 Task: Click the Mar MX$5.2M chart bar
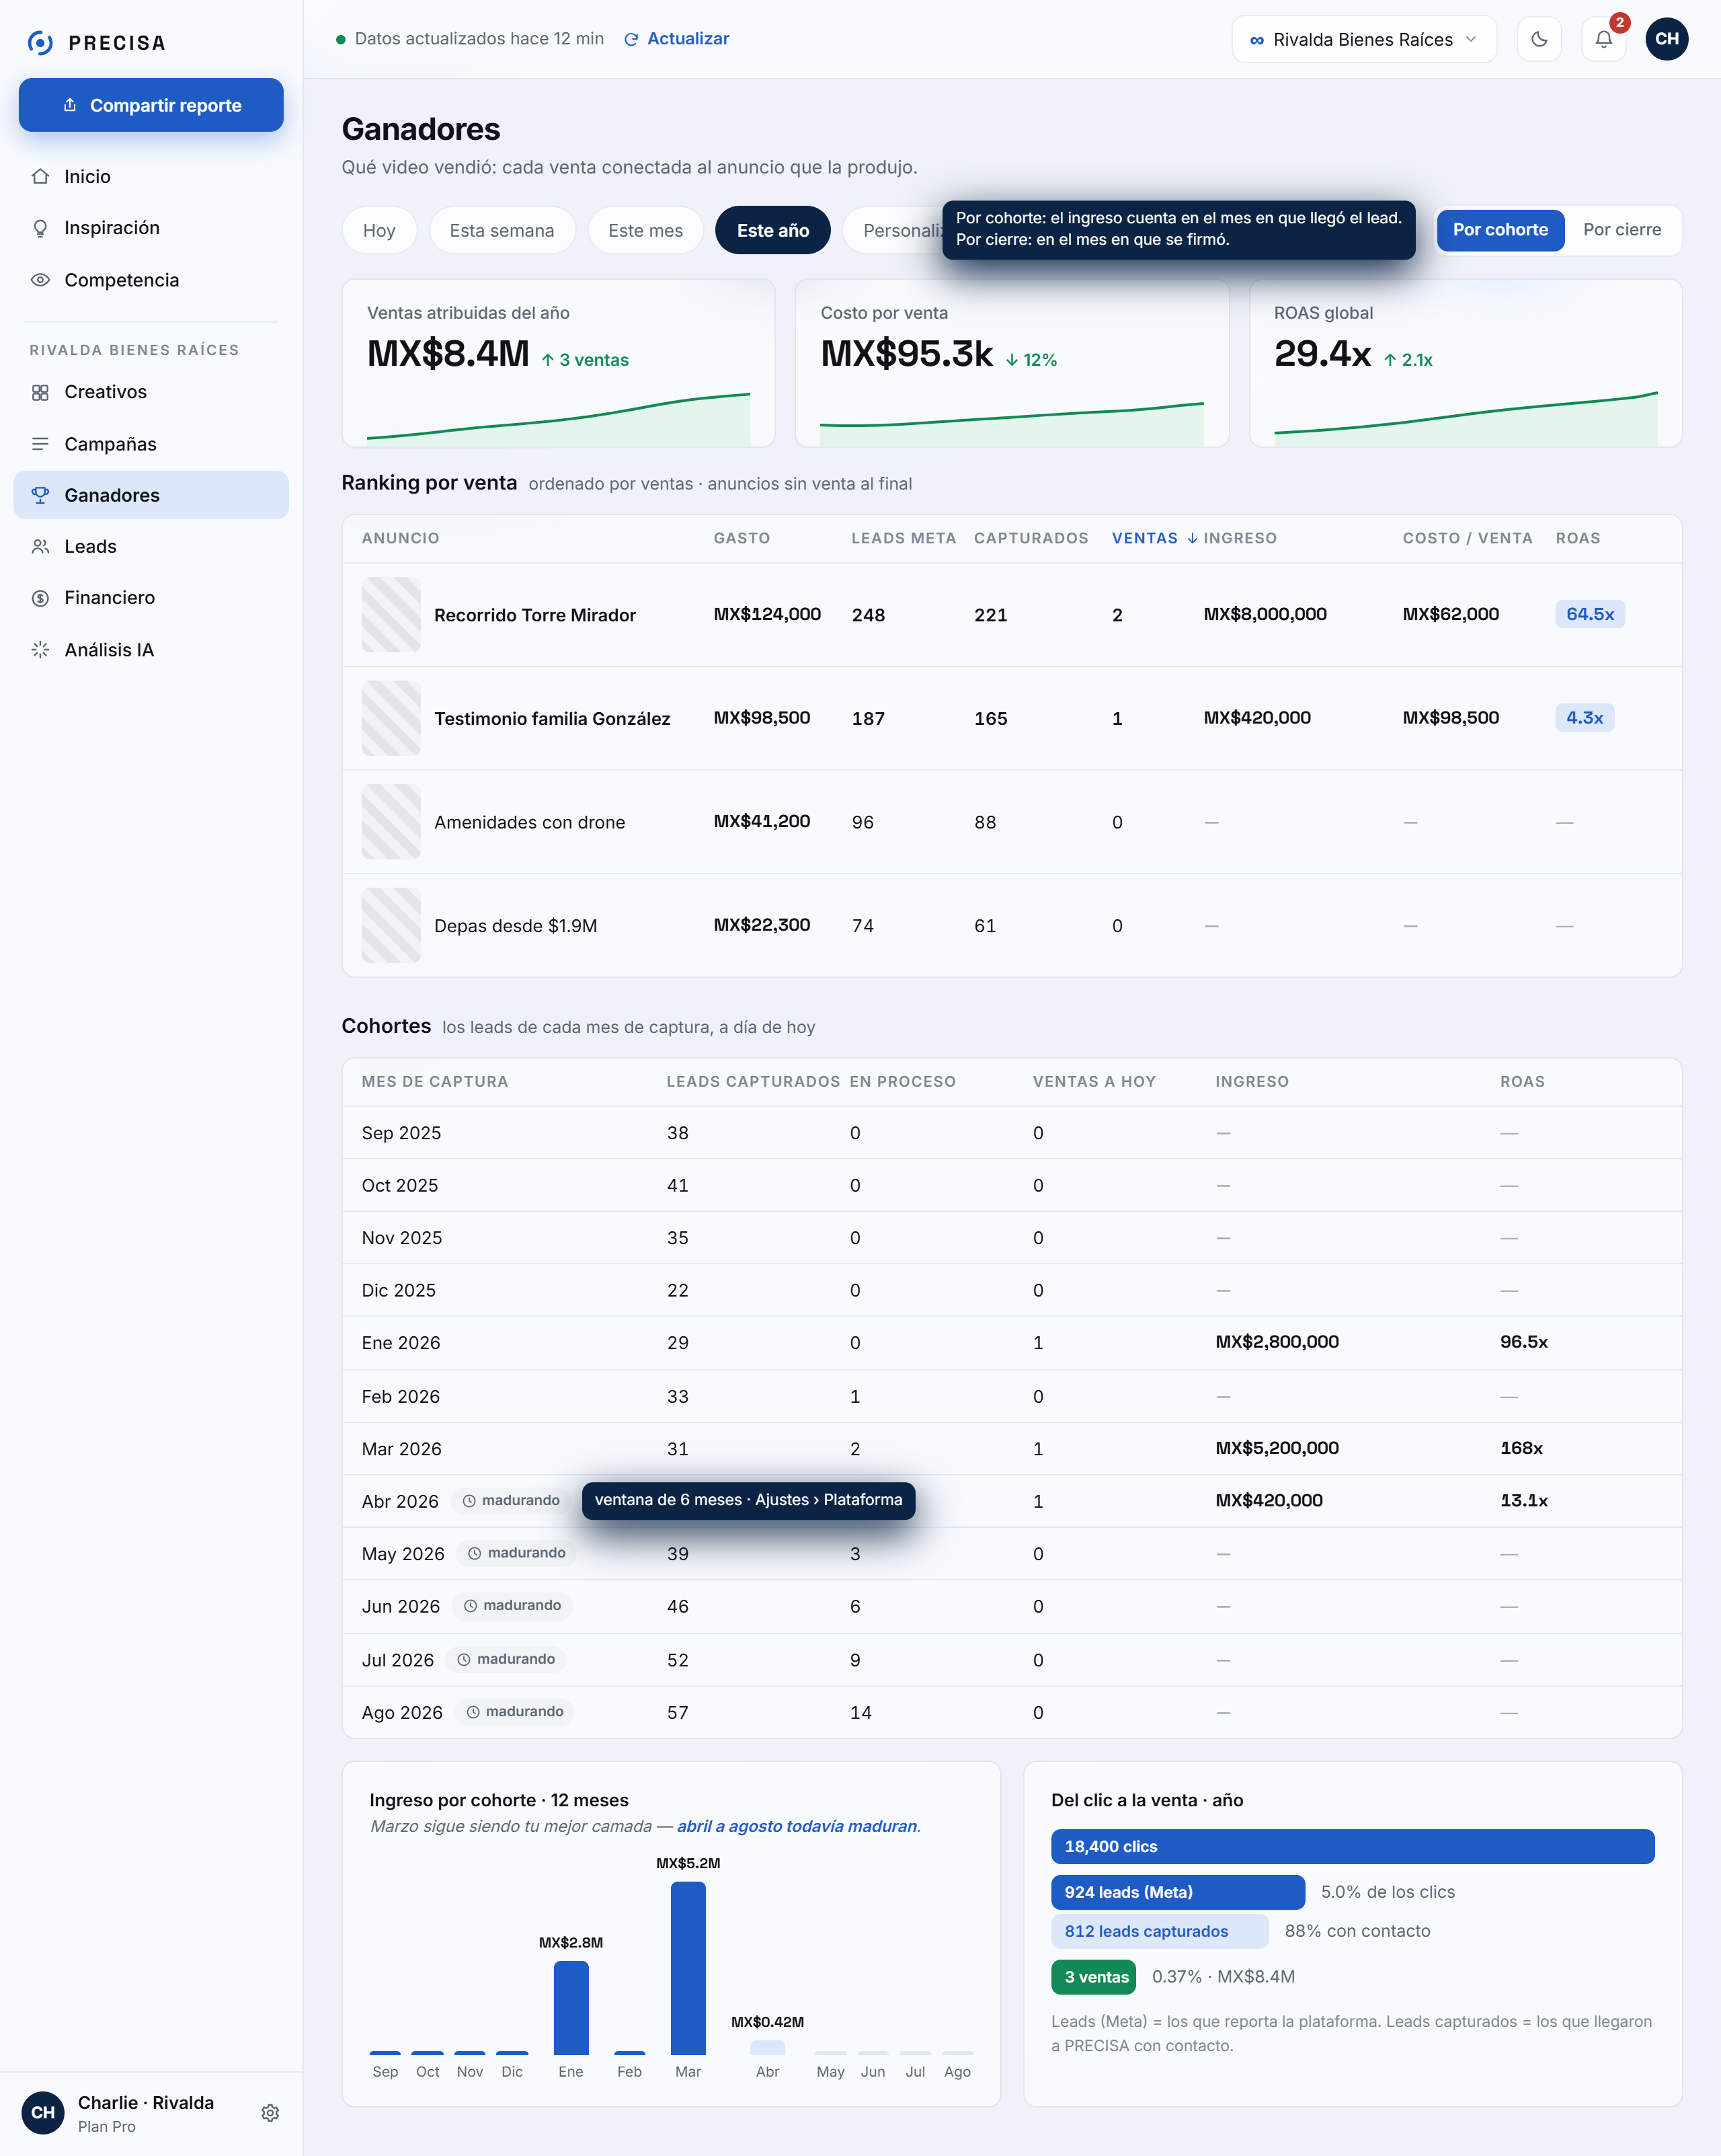point(688,1968)
